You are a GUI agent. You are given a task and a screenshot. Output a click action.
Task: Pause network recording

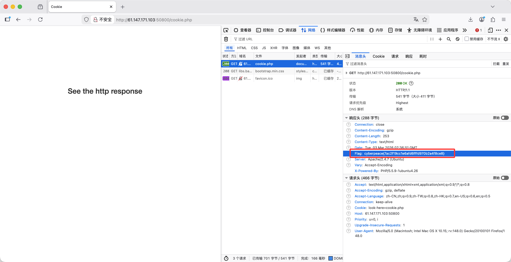point(432,39)
